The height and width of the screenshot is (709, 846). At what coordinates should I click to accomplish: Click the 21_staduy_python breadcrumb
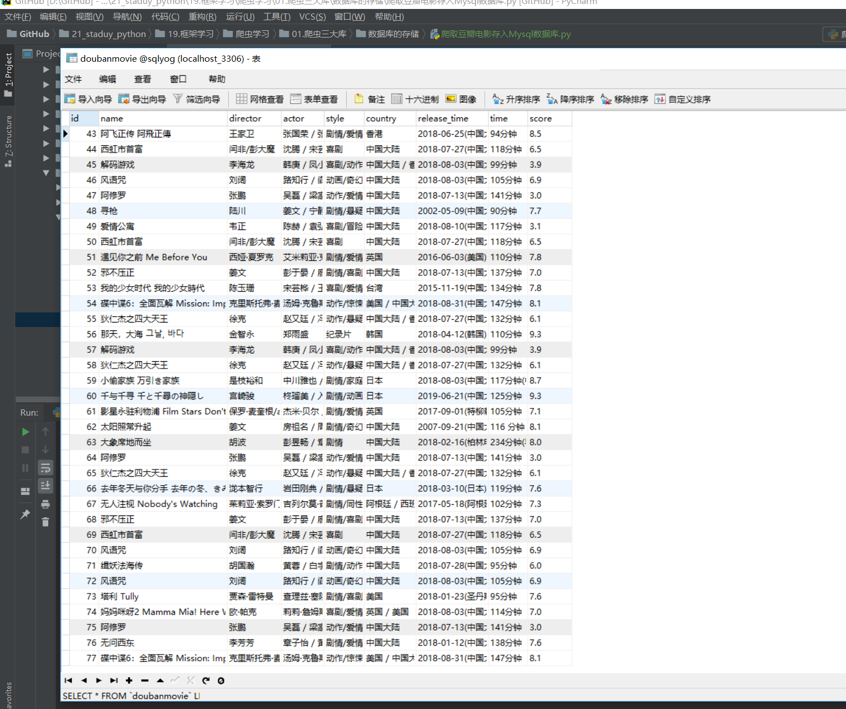(102, 34)
